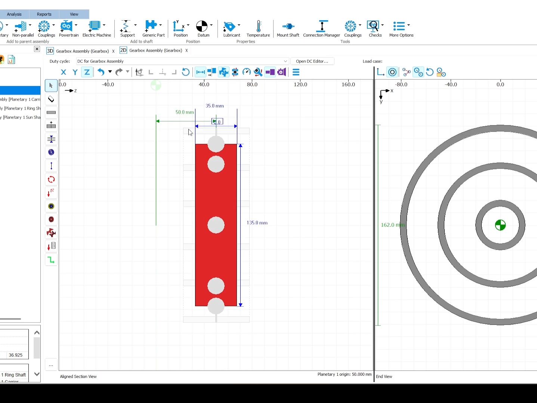537x403 pixels.
Task: Expand the Support dropdown arrow
Action: (135, 25)
